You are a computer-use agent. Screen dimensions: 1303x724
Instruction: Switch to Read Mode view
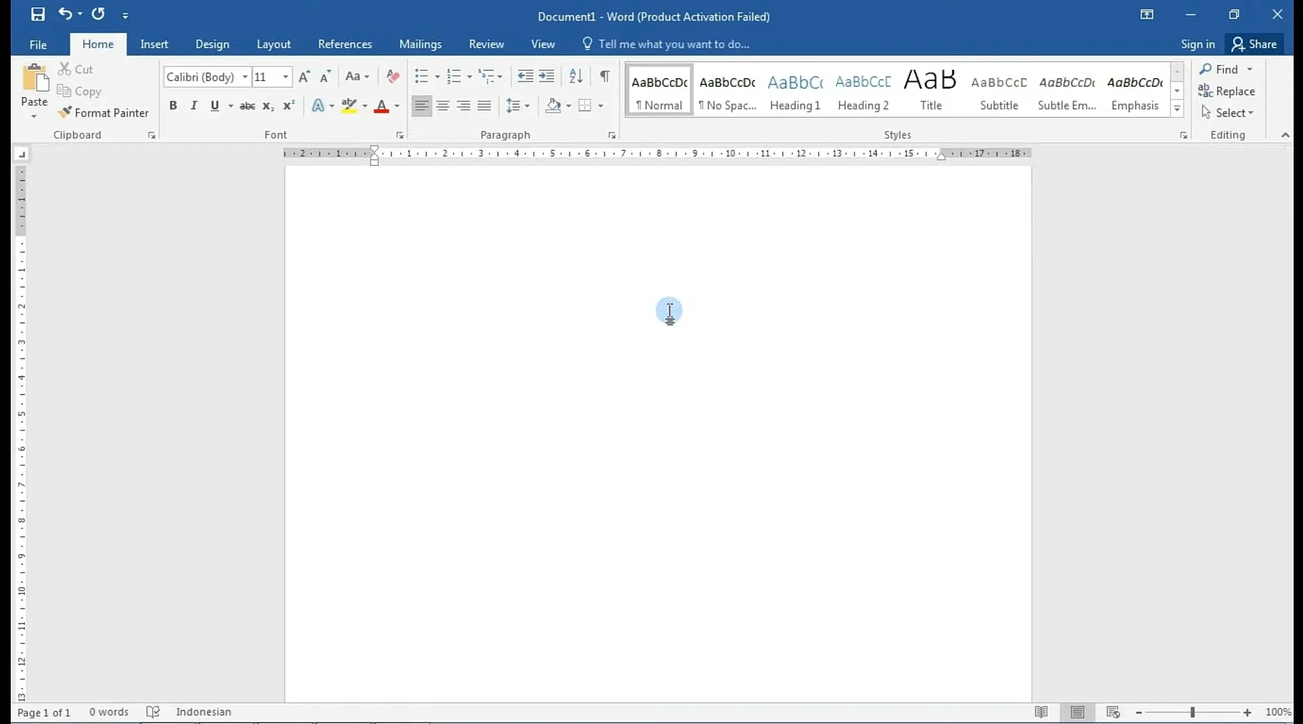coord(1041,712)
